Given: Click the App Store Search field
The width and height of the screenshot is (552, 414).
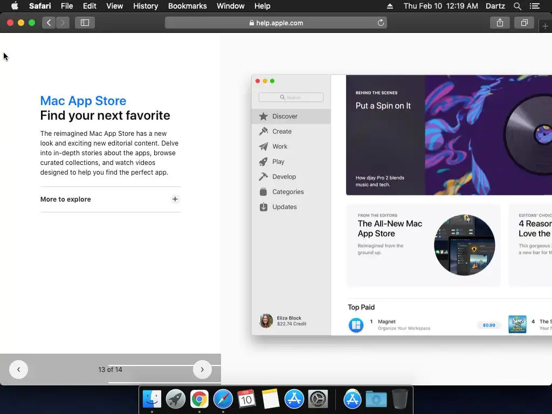Looking at the screenshot, I should point(291,97).
